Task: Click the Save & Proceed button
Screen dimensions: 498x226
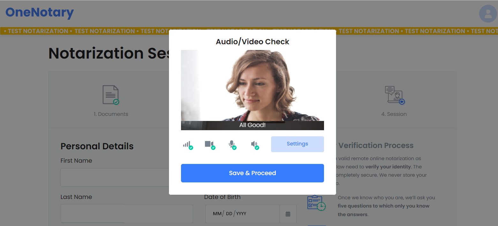Action: (252, 173)
